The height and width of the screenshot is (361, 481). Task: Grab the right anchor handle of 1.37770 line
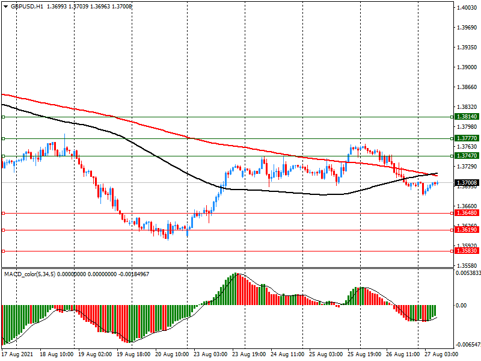click(x=452, y=139)
